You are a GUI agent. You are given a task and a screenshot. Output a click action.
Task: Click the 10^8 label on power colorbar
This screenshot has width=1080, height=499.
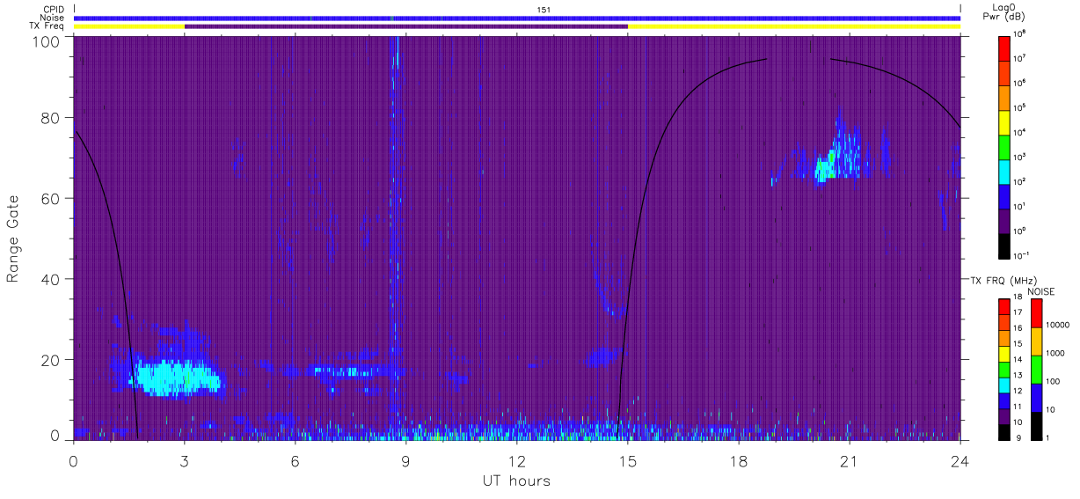[x=1020, y=33]
